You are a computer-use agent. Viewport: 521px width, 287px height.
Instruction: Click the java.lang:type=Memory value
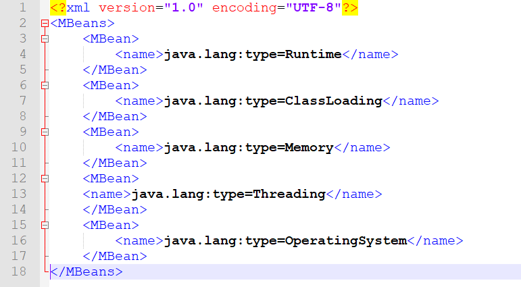coord(249,148)
